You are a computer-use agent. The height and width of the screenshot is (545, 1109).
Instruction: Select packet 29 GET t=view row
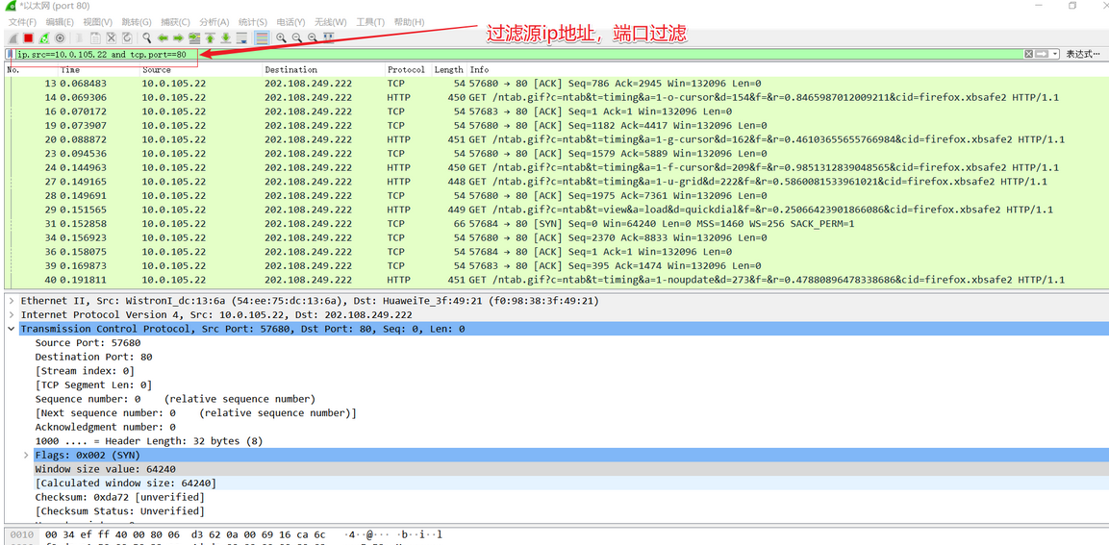pos(556,210)
